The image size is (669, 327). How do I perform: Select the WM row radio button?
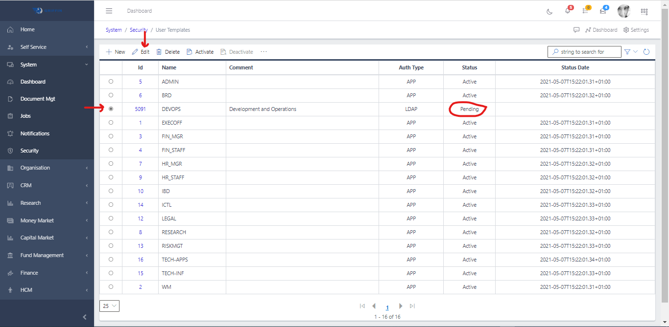coord(111,287)
